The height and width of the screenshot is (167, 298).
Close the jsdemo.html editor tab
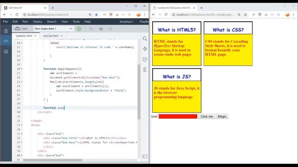click(x=35, y=36)
